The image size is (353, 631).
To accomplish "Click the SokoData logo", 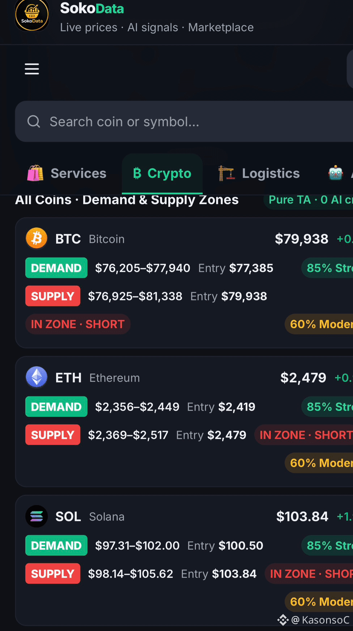I will point(32,15).
